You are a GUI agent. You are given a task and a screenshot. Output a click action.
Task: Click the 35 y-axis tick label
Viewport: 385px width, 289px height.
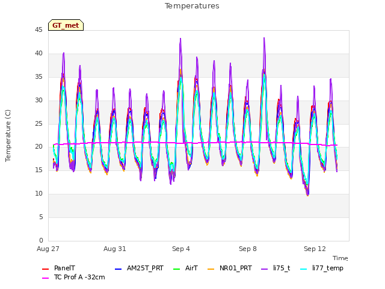38,77
